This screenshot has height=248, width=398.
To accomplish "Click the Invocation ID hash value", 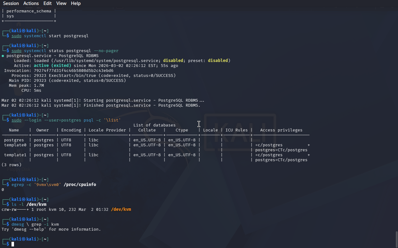I will coord(74,71).
